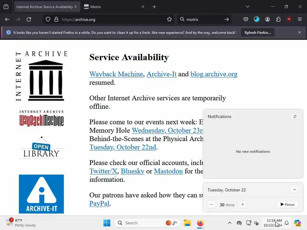
Task: Open Firefox View icon beside the tabs
Action: [6, 7]
